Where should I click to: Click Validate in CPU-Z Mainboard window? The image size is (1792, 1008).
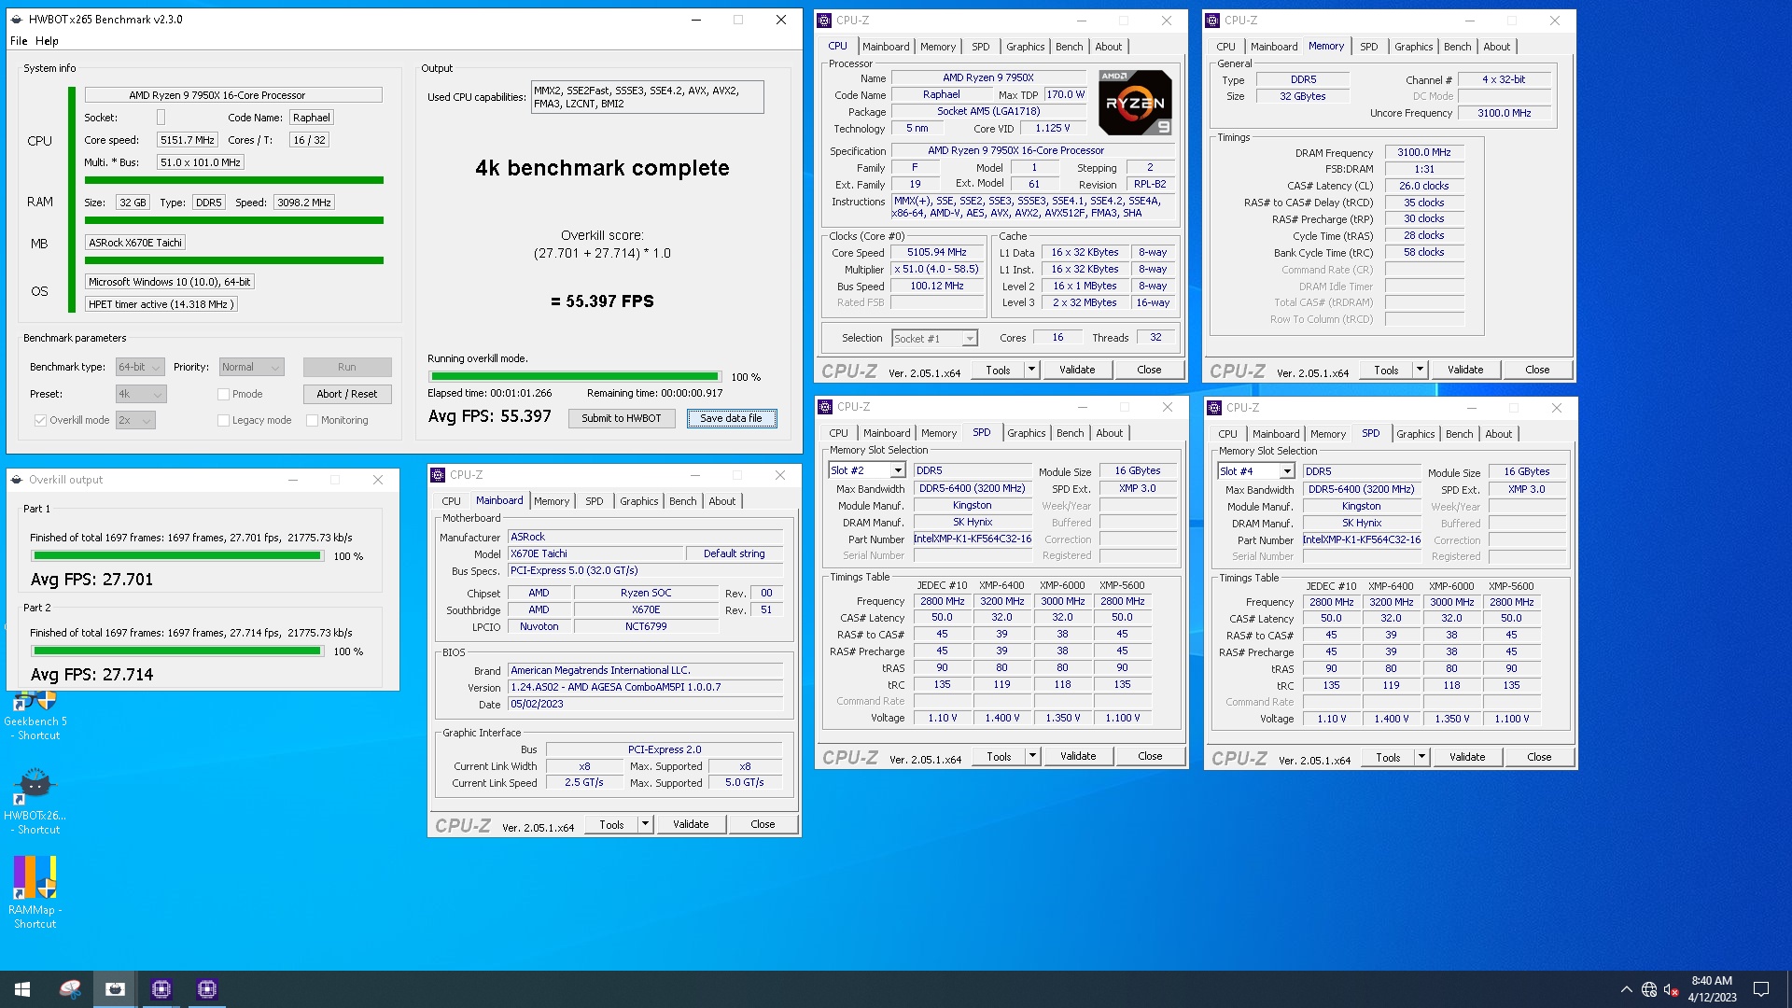coord(691,824)
